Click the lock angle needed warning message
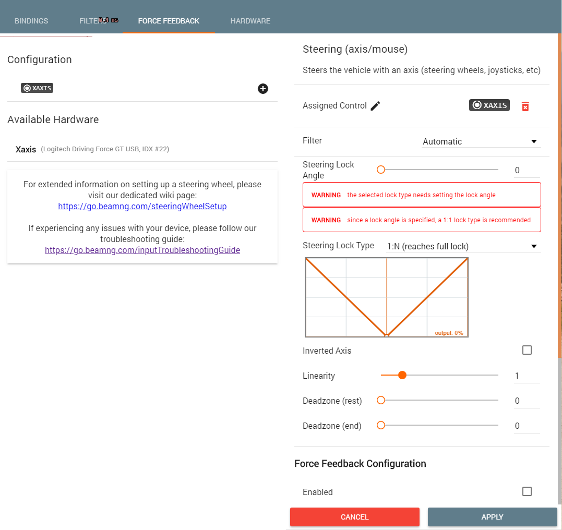The image size is (562, 530). point(422,195)
